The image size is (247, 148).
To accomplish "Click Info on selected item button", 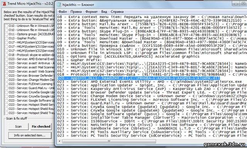I will point(30,135).
